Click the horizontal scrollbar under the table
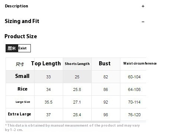 pos(63,122)
